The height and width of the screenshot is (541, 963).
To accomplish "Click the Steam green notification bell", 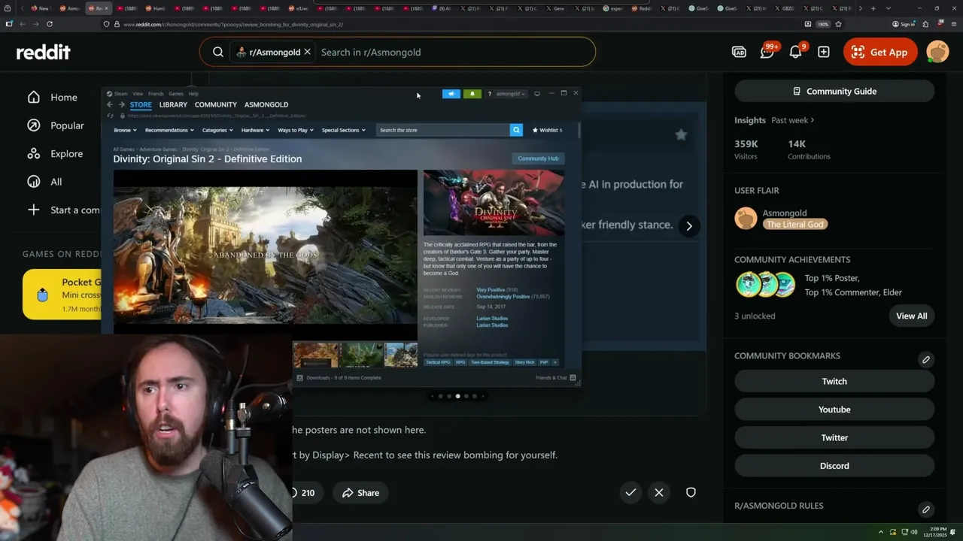I will click(472, 94).
